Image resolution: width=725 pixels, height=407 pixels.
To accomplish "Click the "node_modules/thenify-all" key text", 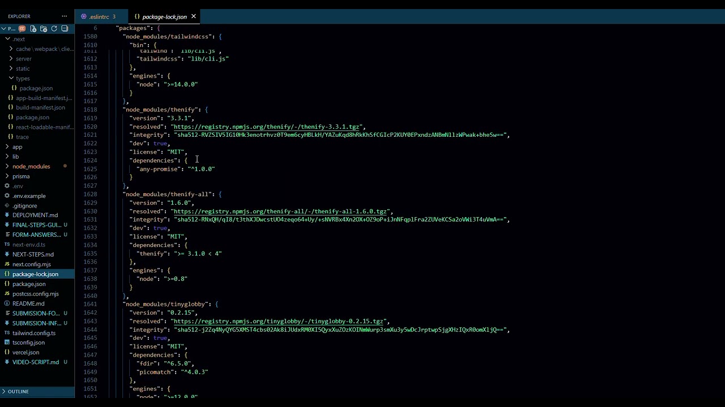I will click(x=167, y=194).
